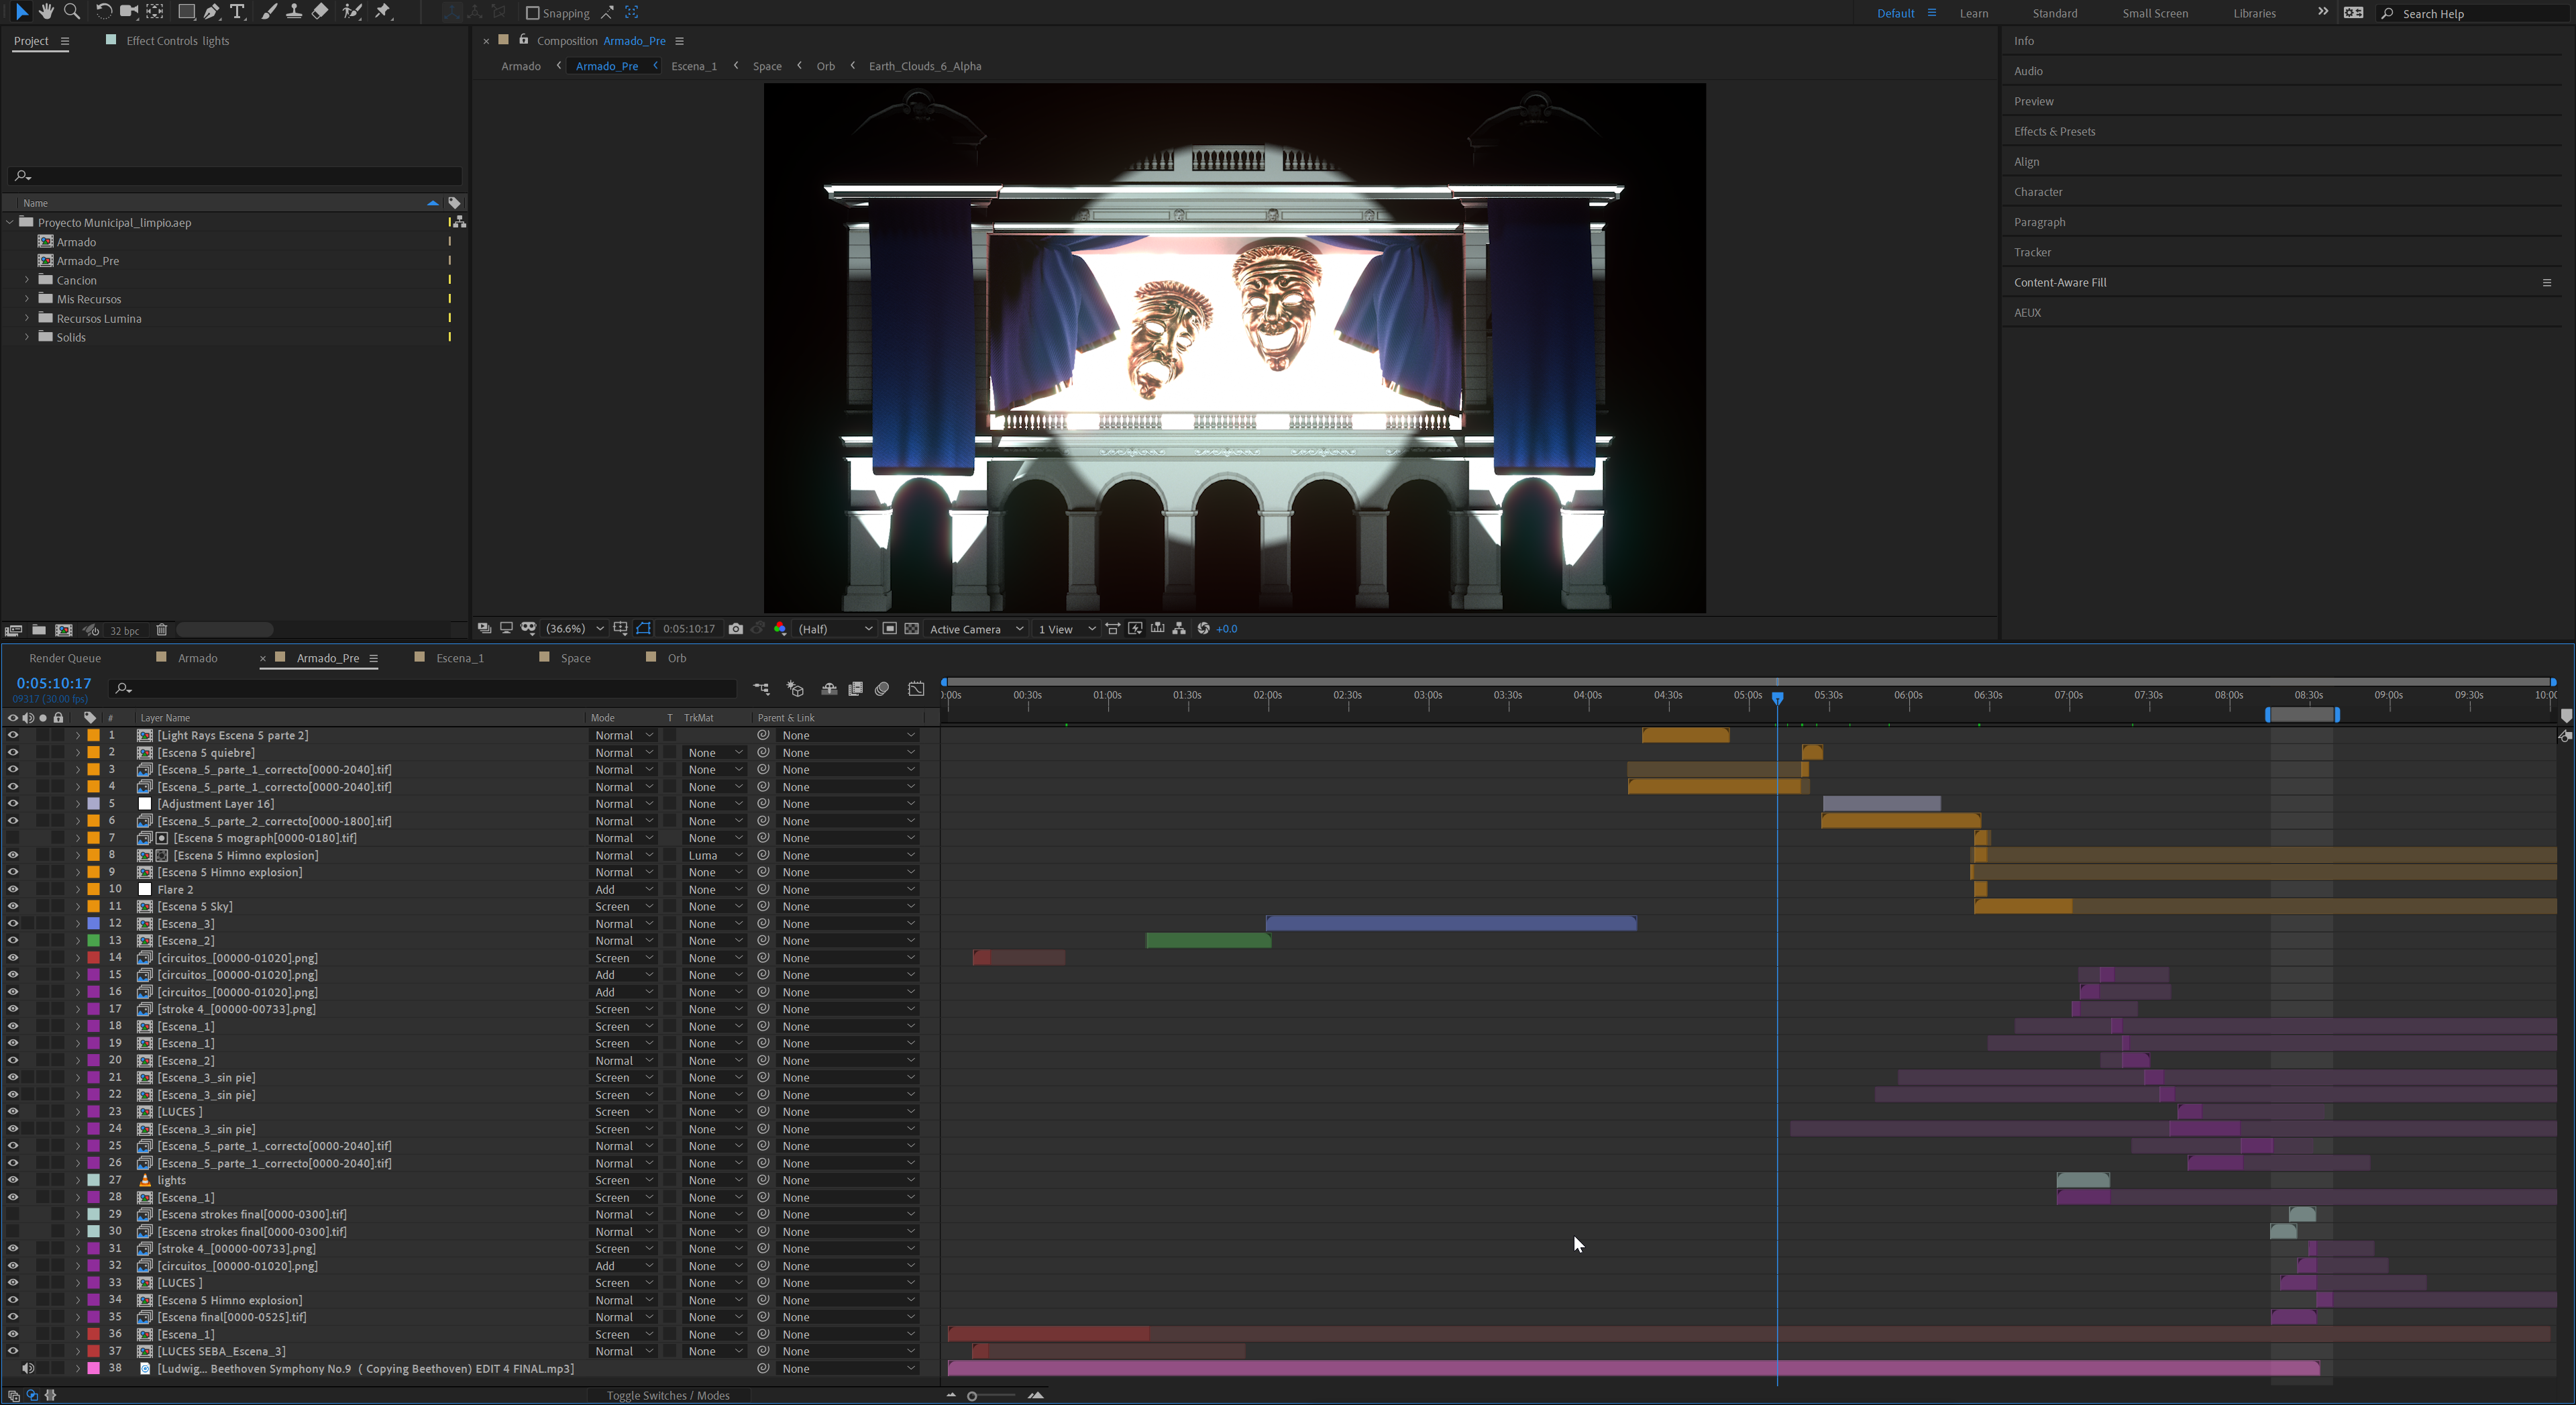The height and width of the screenshot is (1405, 2576).
Task: Hide the Flare 2 layer
Action: [13, 889]
